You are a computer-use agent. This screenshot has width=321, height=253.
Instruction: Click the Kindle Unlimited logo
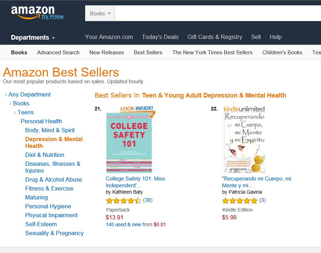pos(244,109)
